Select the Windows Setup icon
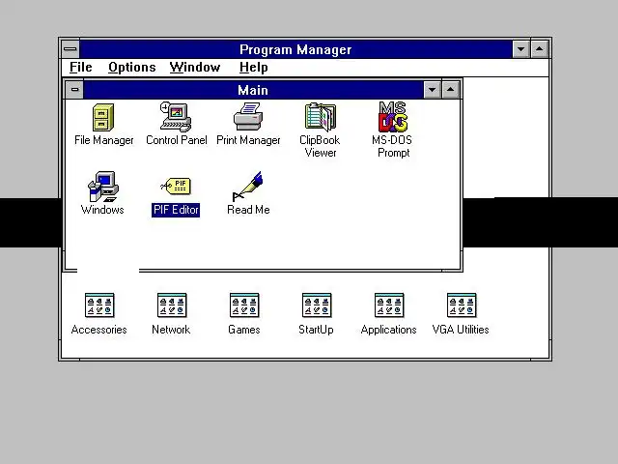The height and width of the screenshot is (464, 618). (102, 187)
